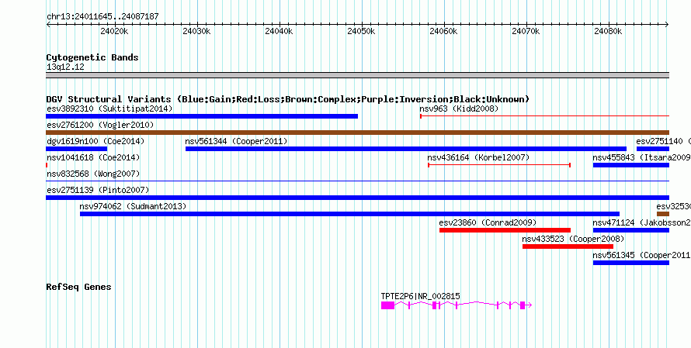691x348 pixels.
Task: Click the nsv471124 blue bar
Action: pyautogui.click(x=631, y=230)
